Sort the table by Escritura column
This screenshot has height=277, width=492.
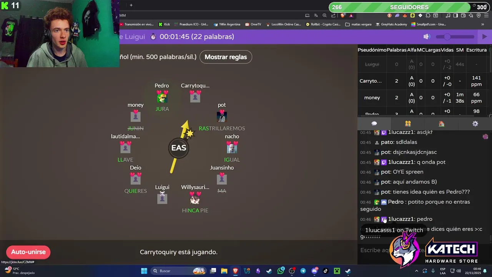[476, 50]
